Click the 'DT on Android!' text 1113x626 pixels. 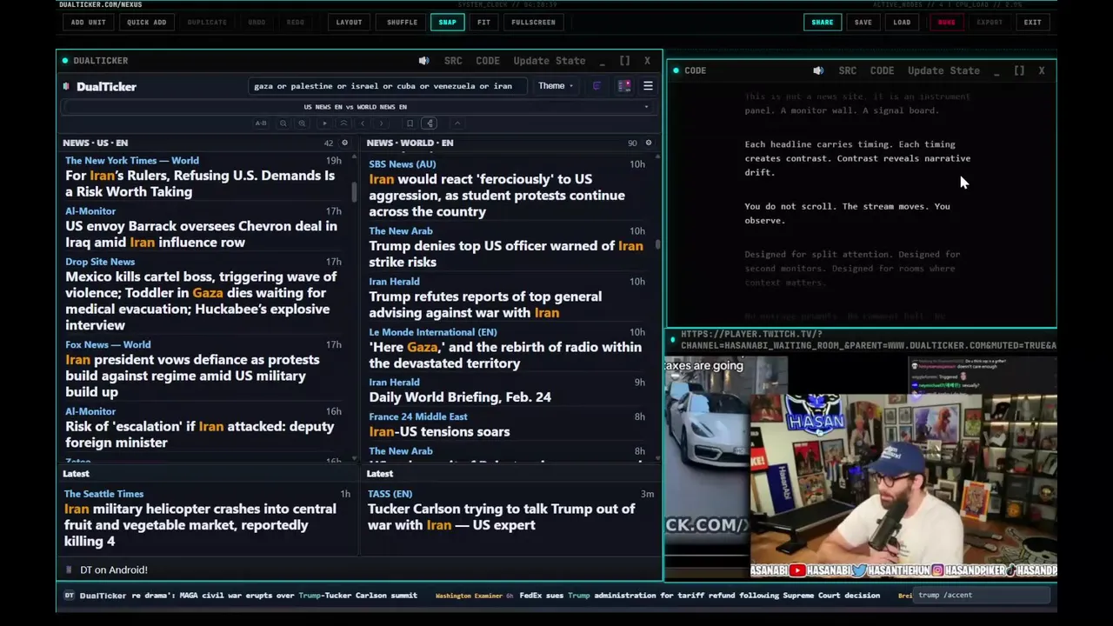pyautogui.click(x=114, y=569)
